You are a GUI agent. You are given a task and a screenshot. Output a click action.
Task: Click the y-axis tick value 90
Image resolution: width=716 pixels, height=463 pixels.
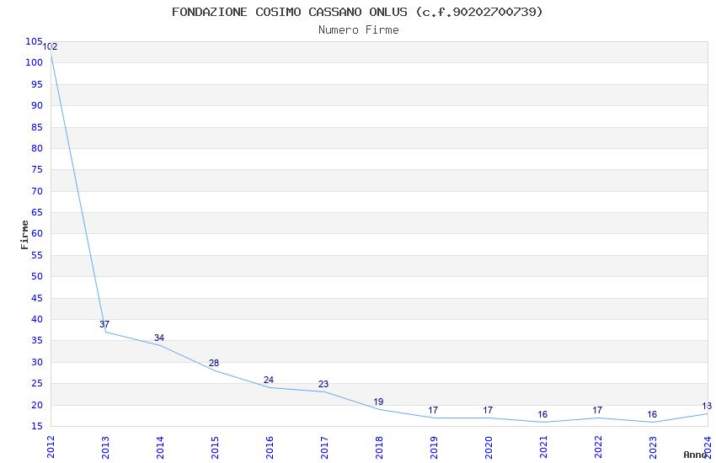pos(37,105)
